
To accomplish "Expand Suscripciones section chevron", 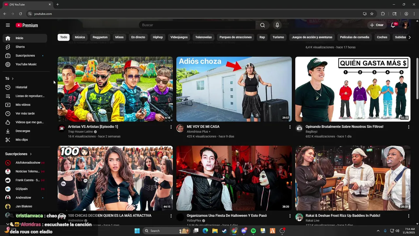I will [x=31, y=154].
